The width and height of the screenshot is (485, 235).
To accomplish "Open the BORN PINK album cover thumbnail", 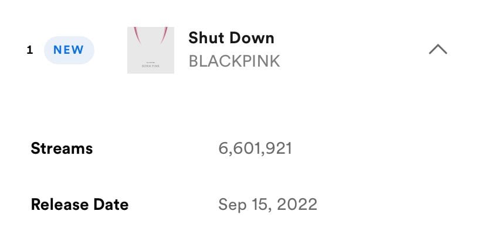I will pos(151,50).
